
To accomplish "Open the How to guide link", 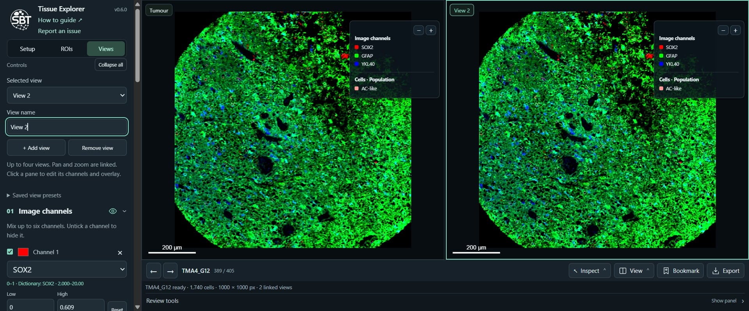I will click(x=60, y=20).
